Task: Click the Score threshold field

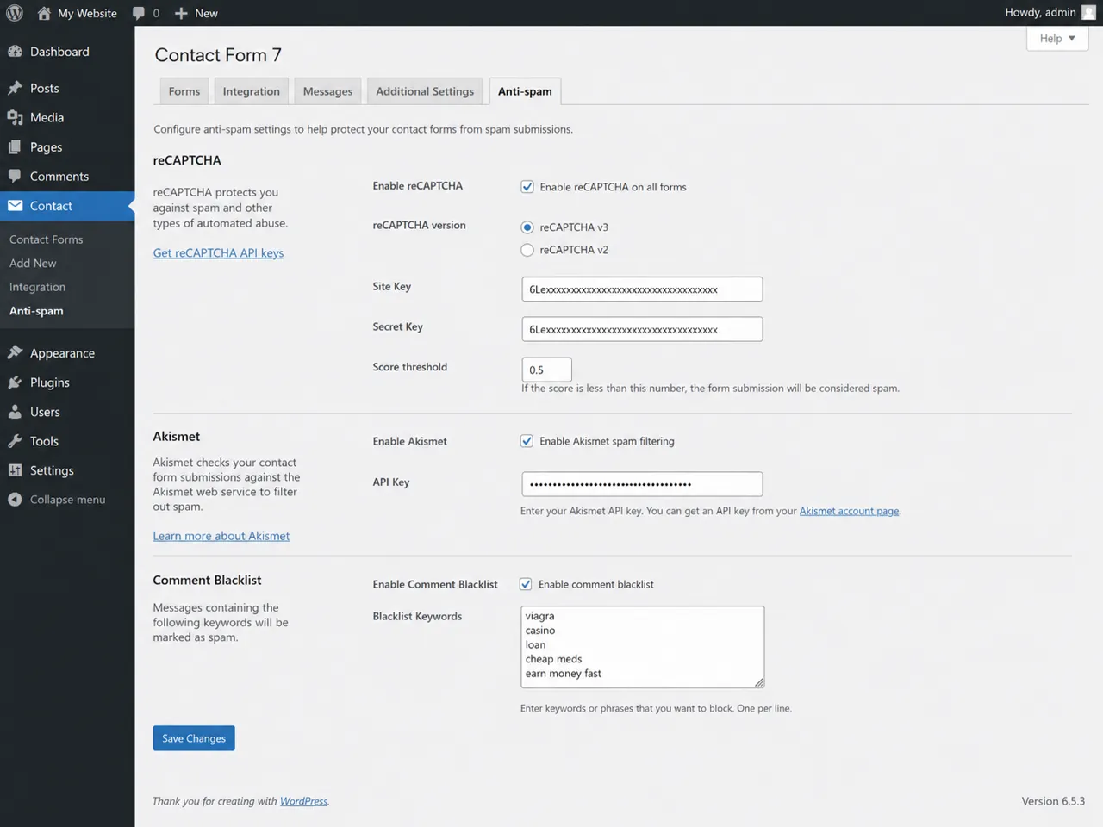Action: tap(546, 370)
